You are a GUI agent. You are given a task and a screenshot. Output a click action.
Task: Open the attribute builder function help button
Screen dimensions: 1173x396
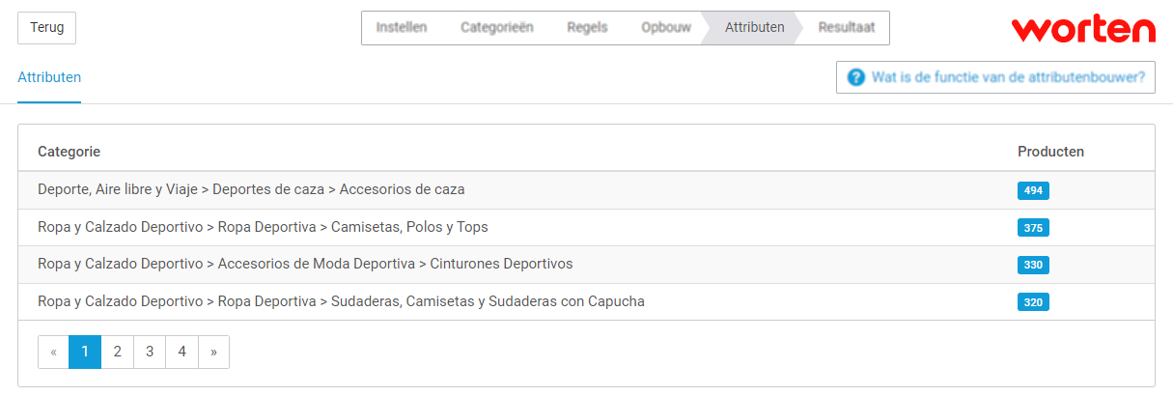pos(995,77)
